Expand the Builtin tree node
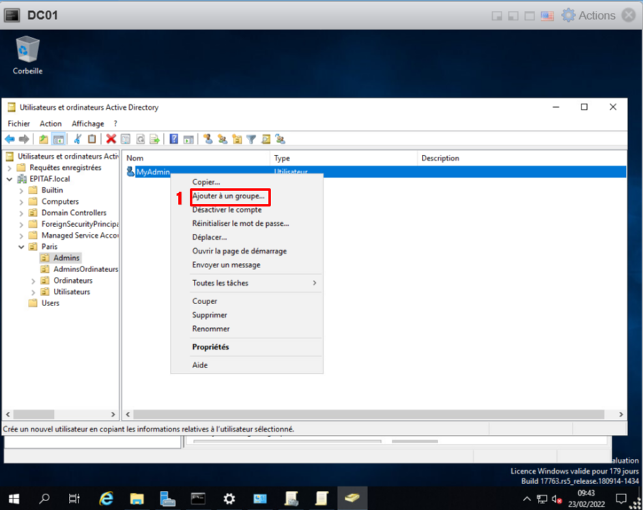Viewport: 643px width, 510px height. [21, 190]
